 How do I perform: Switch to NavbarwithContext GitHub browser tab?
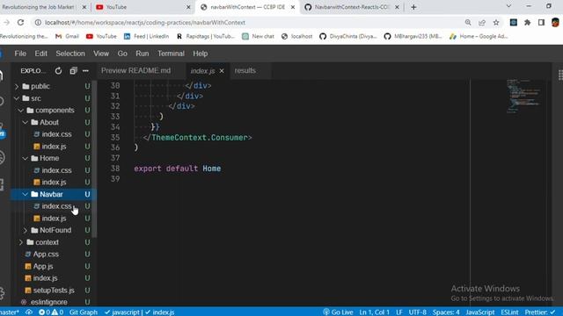(352, 7)
